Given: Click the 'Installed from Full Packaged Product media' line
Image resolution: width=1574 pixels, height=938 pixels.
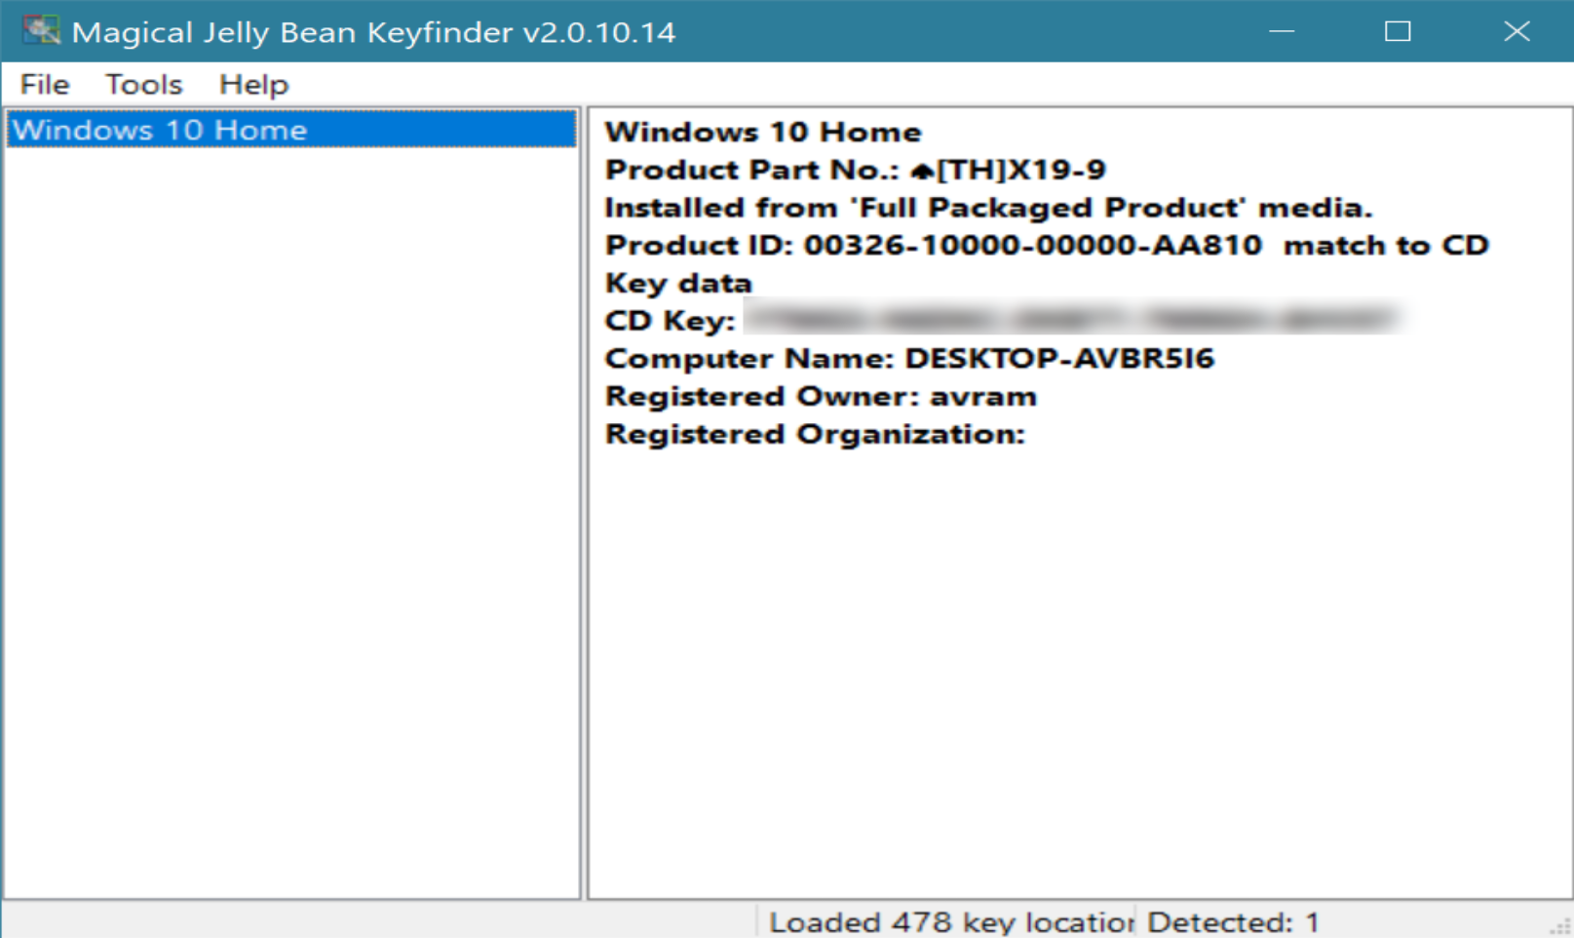Looking at the screenshot, I should (988, 208).
